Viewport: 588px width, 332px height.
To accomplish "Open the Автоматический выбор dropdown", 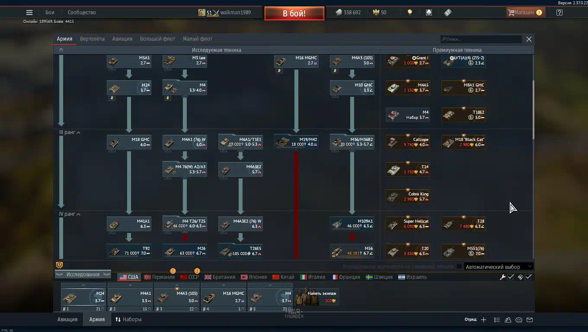I will click(x=499, y=267).
